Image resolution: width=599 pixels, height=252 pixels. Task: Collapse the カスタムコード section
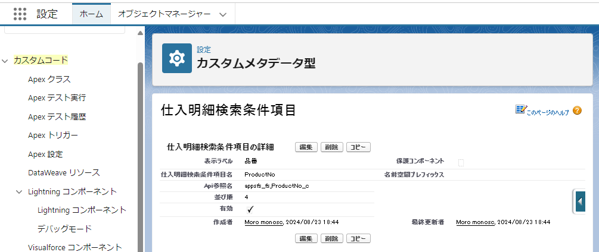(x=5, y=60)
